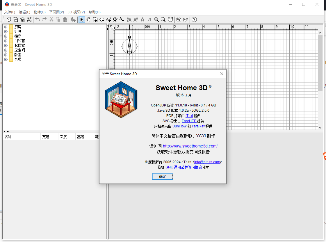Click the compass rose on plan
The width and height of the screenshot is (326, 242).
(129, 45)
